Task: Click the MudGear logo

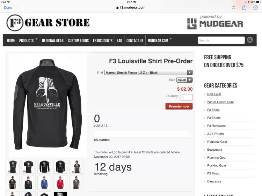Action: pos(215,22)
